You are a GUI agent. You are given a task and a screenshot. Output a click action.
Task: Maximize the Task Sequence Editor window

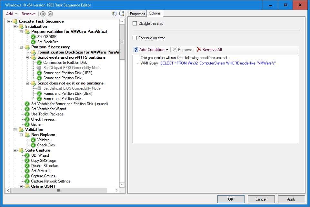[285, 5]
